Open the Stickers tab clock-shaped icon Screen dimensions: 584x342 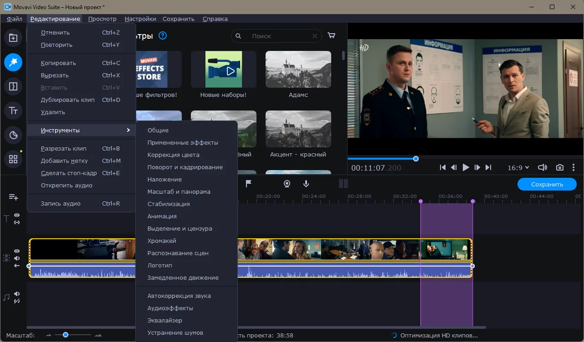pos(13,135)
